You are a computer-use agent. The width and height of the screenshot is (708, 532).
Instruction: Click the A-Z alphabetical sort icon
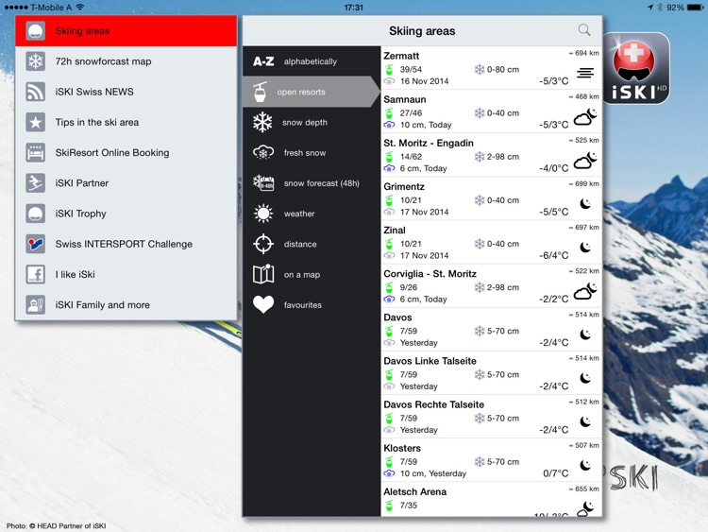(263, 61)
